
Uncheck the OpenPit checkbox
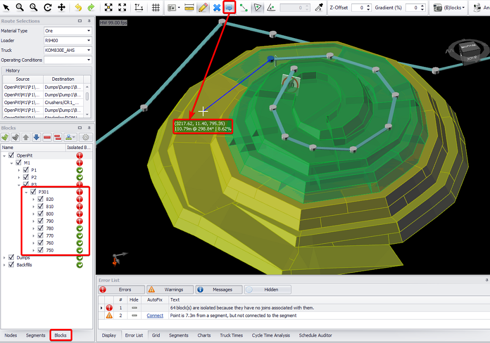11,155
